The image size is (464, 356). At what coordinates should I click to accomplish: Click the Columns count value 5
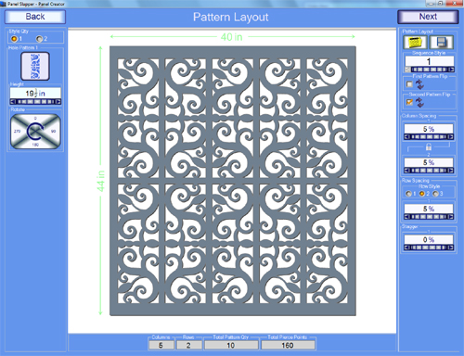pyautogui.click(x=161, y=345)
